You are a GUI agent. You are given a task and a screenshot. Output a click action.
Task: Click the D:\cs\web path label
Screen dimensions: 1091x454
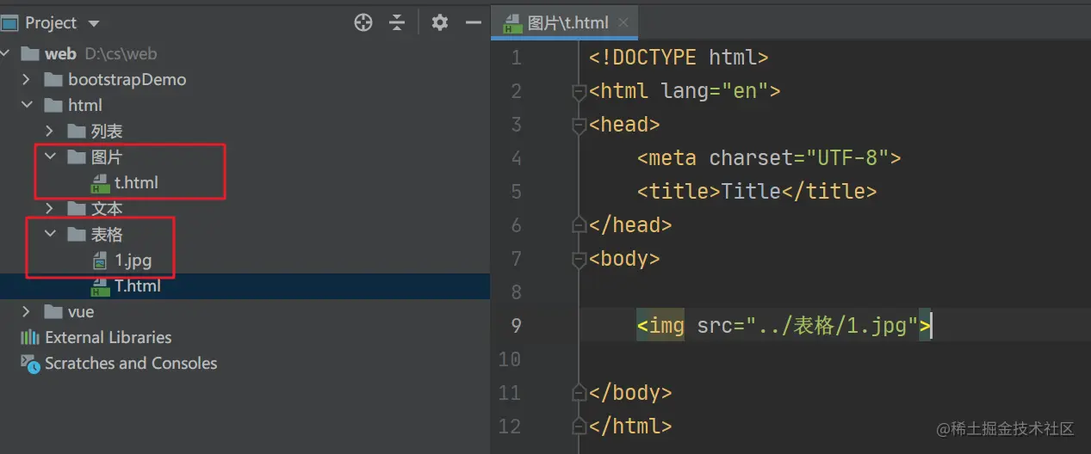pyautogui.click(x=121, y=53)
